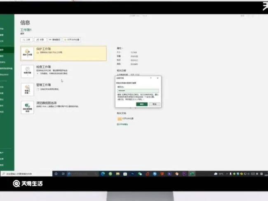Close the encrypt document dialog with the X
268x201 pixels.
point(158,78)
